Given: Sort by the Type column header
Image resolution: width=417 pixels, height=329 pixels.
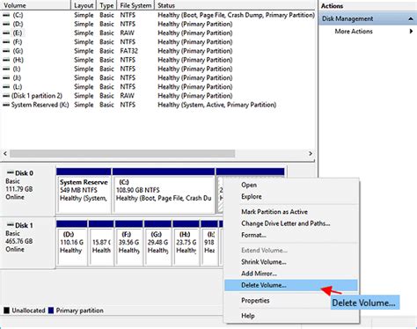Looking at the screenshot, I should click(x=106, y=5).
